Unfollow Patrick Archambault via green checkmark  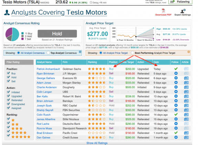[x=176, y=69]
